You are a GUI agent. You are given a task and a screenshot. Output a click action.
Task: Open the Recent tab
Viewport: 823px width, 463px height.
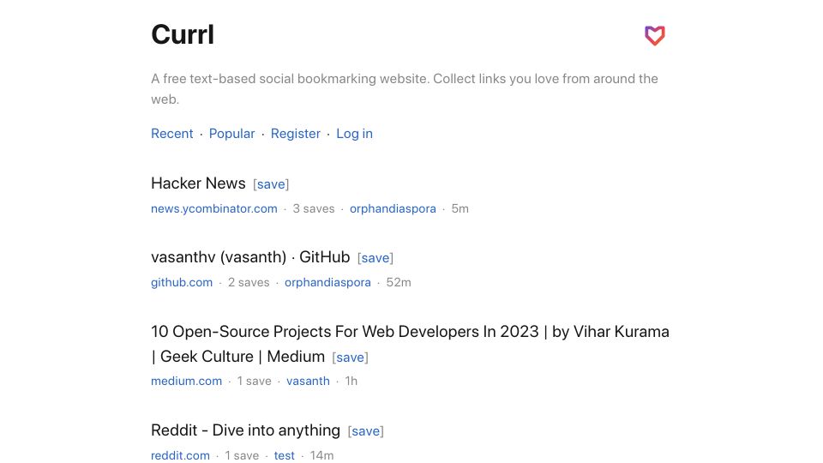pyautogui.click(x=171, y=134)
